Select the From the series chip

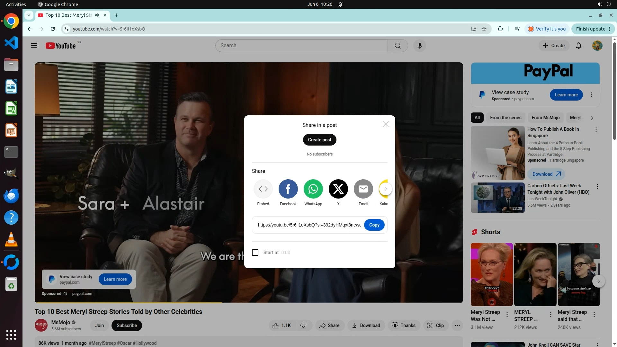tap(505, 118)
